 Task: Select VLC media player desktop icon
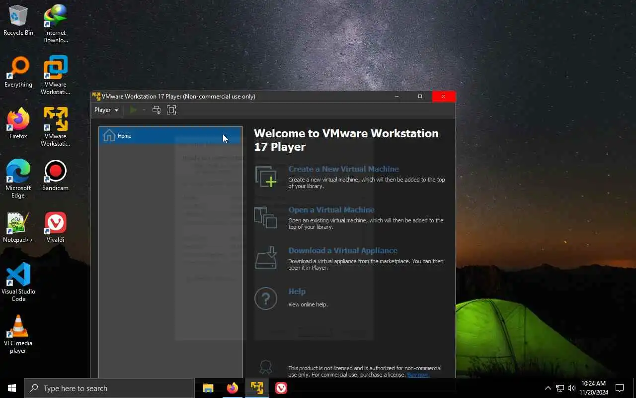18,334
